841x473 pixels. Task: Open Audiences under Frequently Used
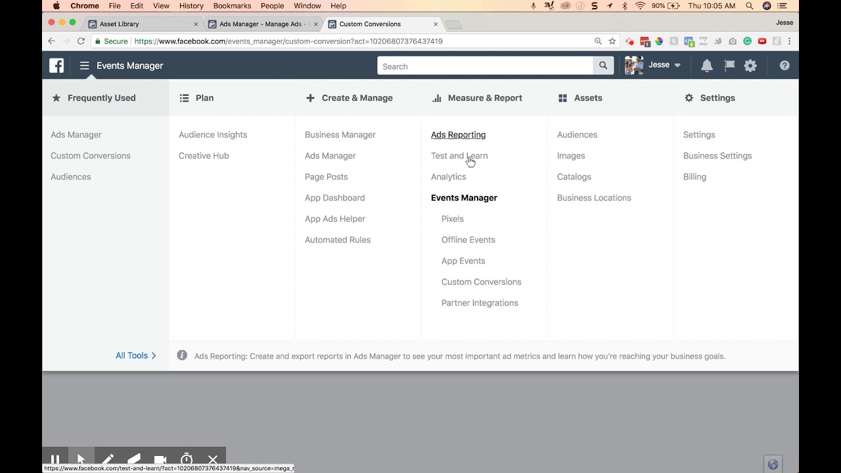pyautogui.click(x=71, y=177)
